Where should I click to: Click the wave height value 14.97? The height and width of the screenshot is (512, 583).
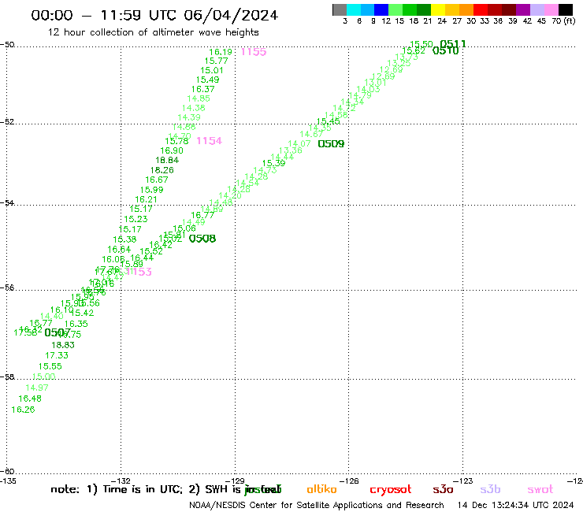pos(37,388)
